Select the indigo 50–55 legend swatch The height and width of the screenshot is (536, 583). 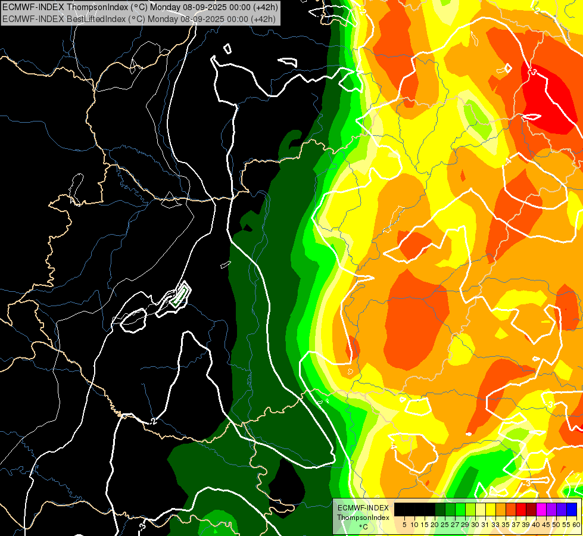tap(562, 509)
